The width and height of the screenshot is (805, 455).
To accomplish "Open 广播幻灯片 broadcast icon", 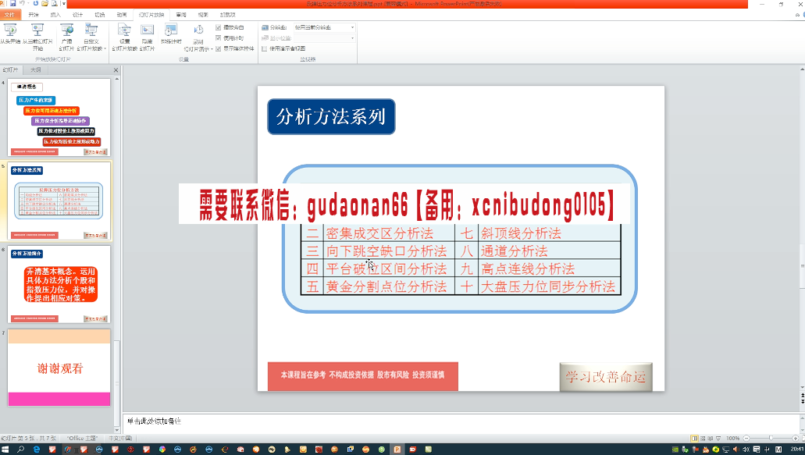I will [x=67, y=34].
